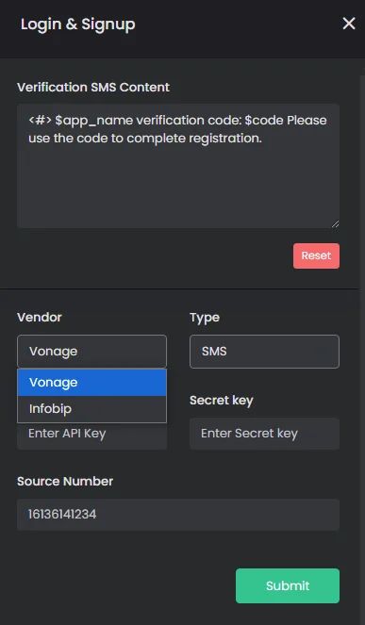Select Vonage from the vendor list
The image size is (365, 625).
click(91, 382)
